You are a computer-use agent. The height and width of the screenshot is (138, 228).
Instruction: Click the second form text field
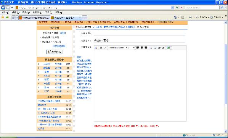click(140, 41)
